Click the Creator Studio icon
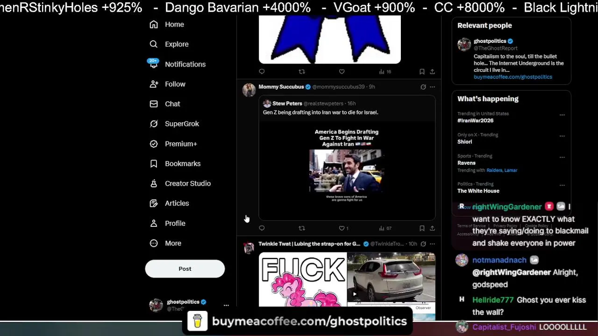 click(154, 183)
